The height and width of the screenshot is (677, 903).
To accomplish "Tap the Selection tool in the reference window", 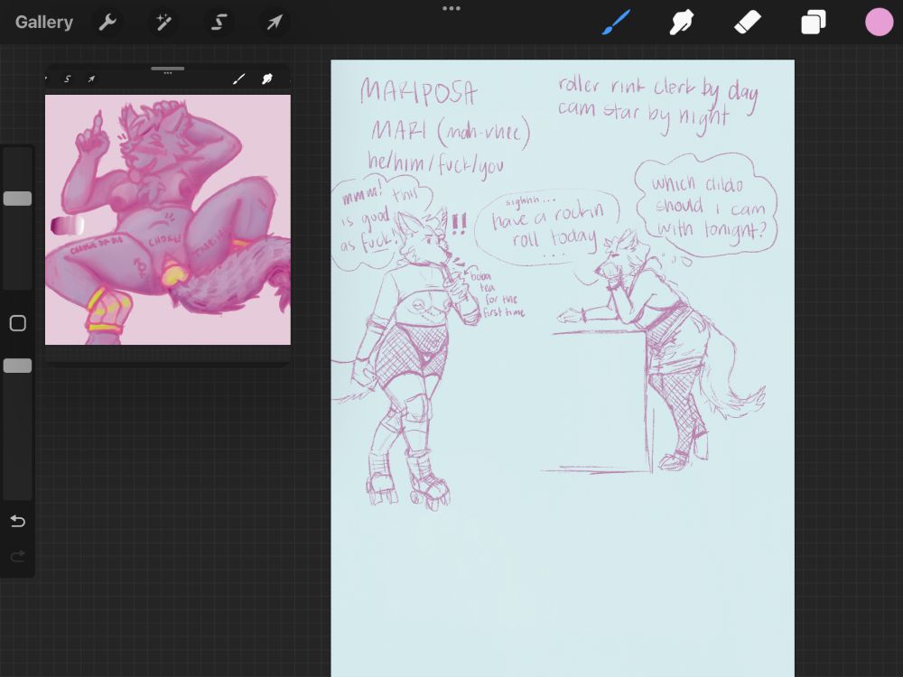I will [68, 79].
